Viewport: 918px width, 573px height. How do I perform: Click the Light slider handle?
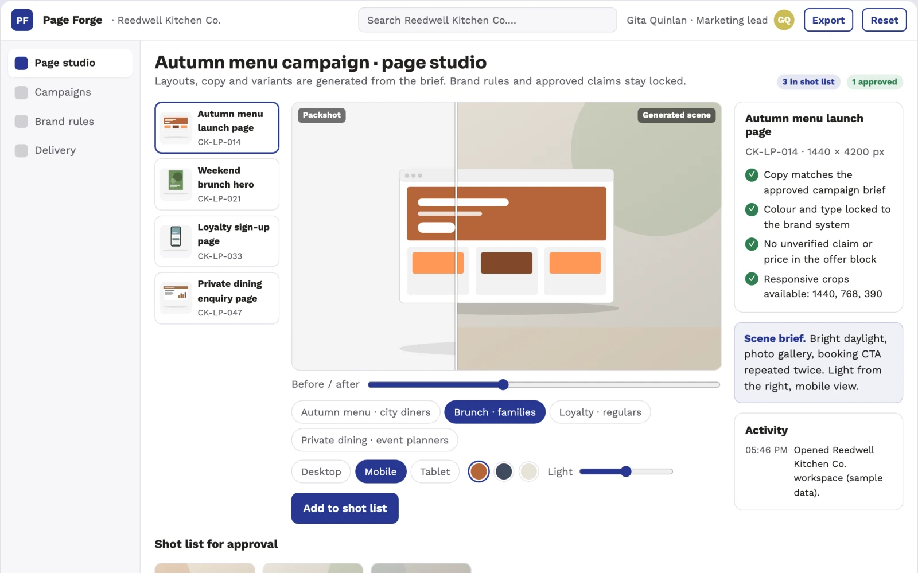pyautogui.click(x=626, y=471)
